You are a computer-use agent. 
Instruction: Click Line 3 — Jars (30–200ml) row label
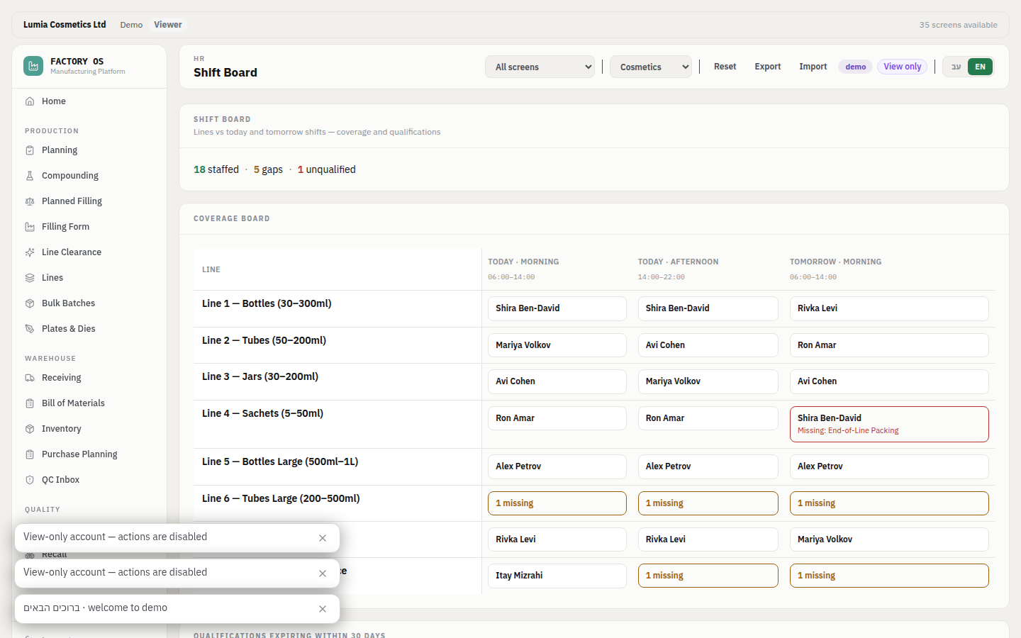coord(260,376)
